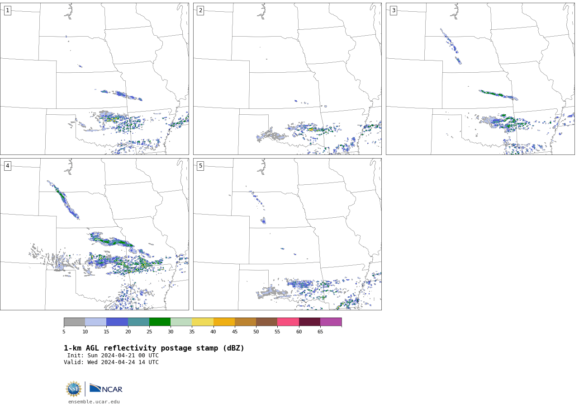Click the teal 20-25 dBZ swatch
579x407 pixels.
[138, 322]
